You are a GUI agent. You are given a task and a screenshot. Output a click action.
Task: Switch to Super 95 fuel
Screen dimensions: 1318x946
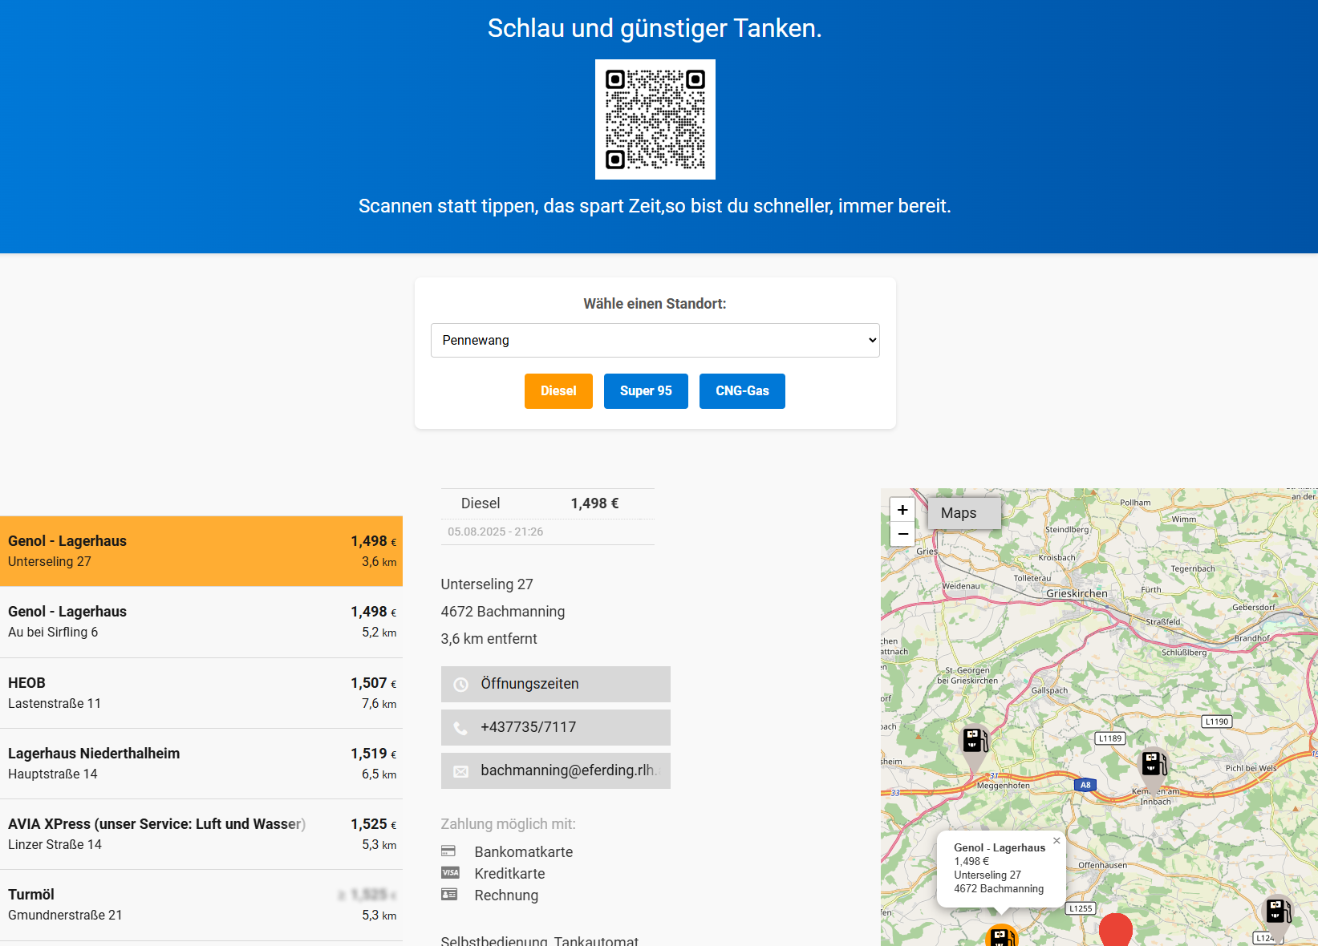(646, 391)
